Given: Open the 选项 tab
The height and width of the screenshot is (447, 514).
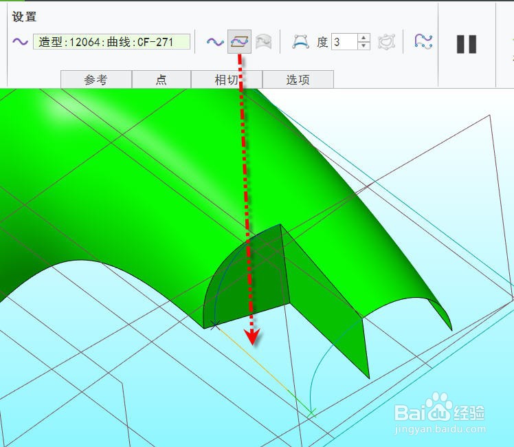Looking at the screenshot, I should (298, 79).
